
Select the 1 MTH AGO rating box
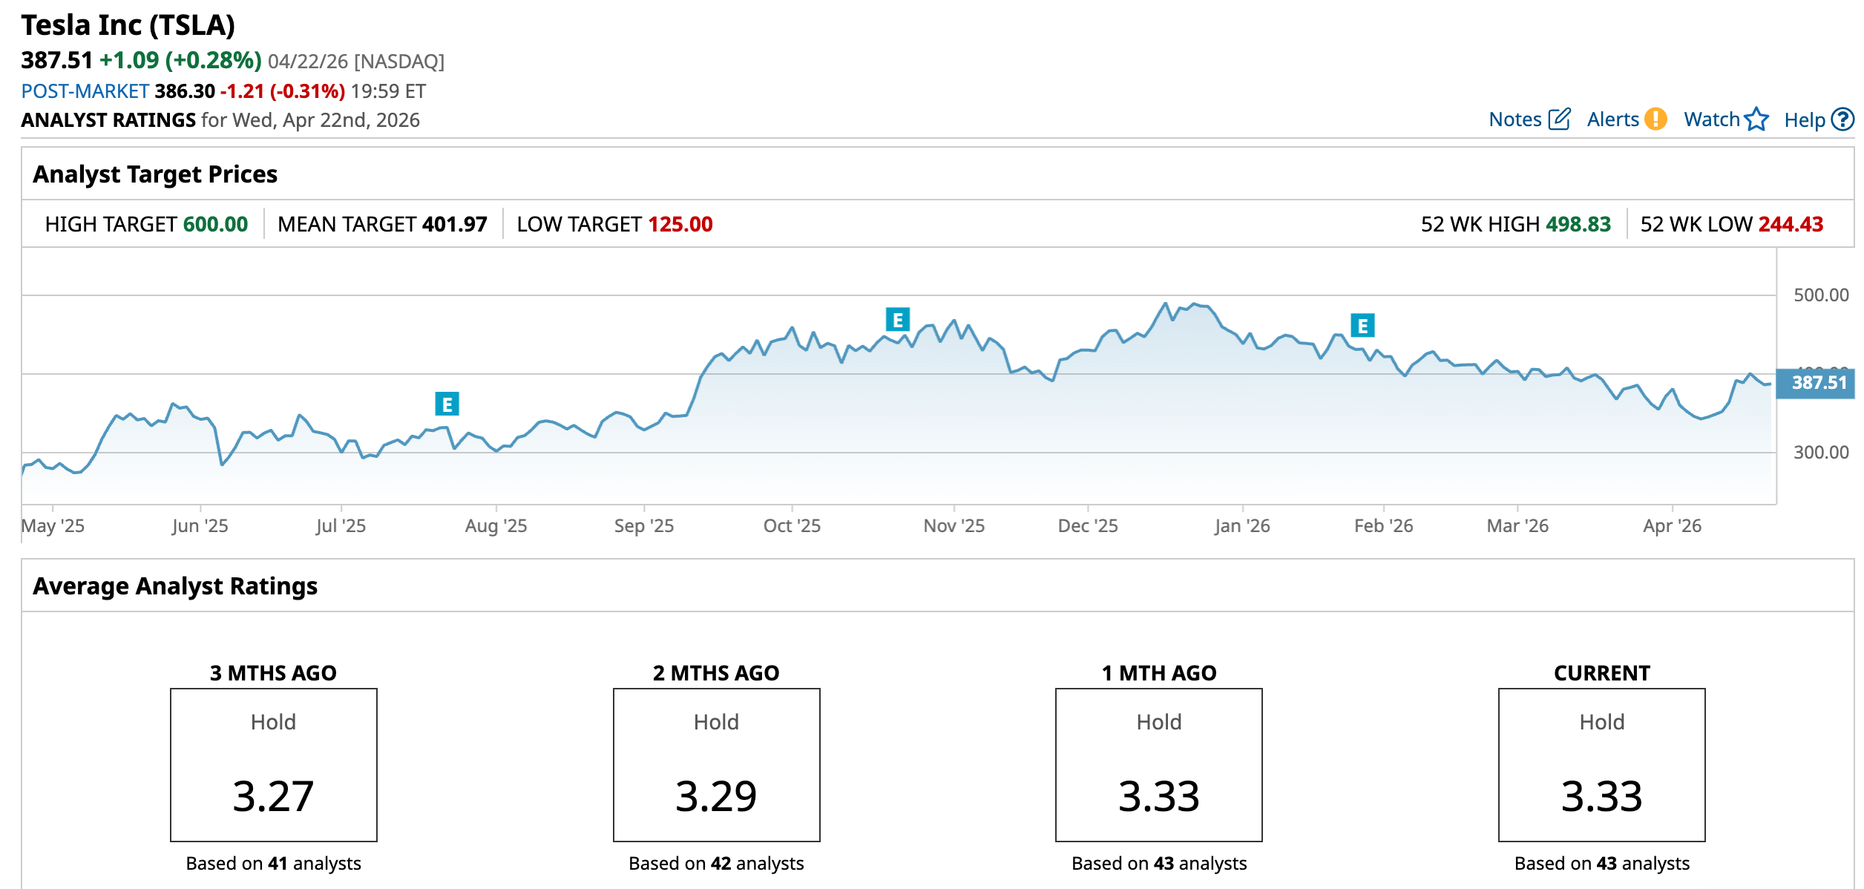click(x=1158, y=764)
